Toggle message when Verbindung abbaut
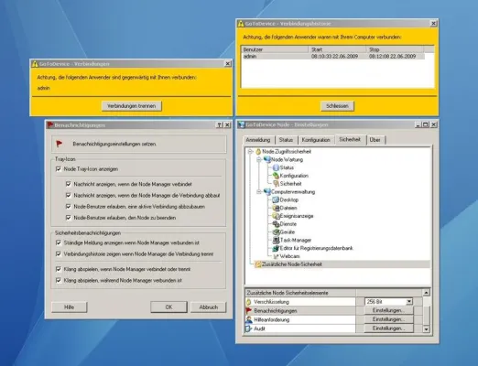Screen dimensions: 478x366 tap(69, 195)
